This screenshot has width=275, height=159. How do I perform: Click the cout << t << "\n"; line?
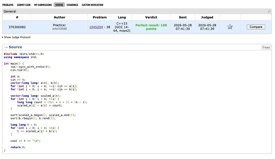[x=26, y=141]
